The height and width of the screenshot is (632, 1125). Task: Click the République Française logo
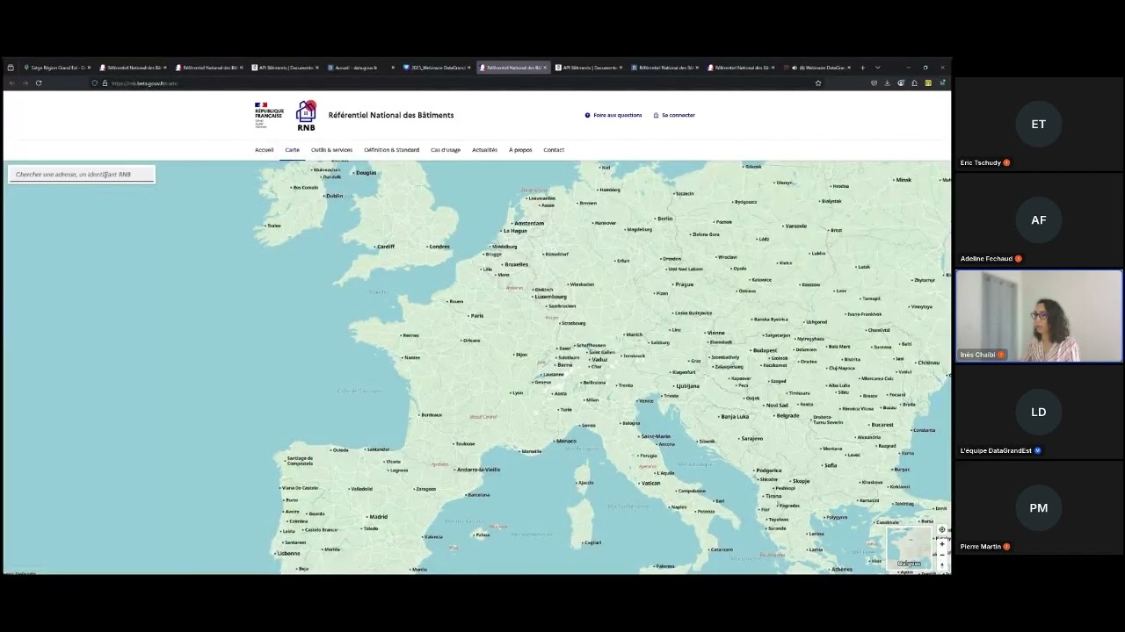269,115
